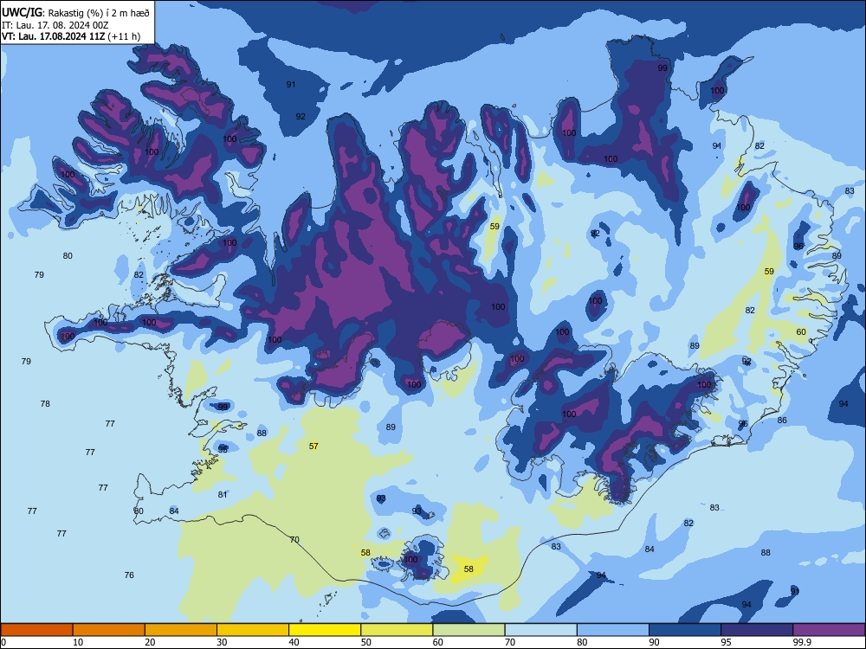This screenshot has width=866, height=649.
Task: Select the '20' legend scale label
Action: tap(150, 642)
